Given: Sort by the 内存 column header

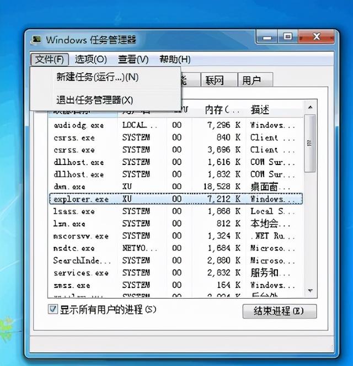Looking at the screenshot, I should point(219,110).
